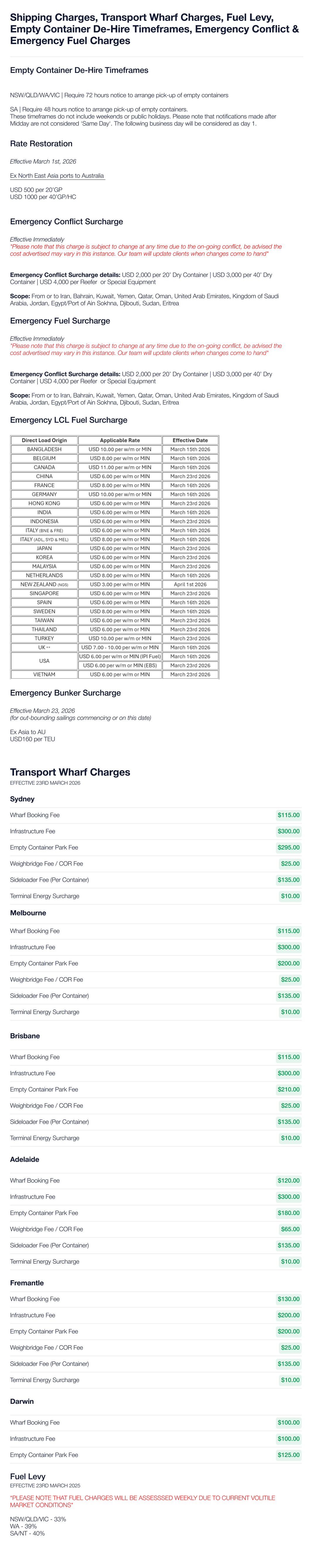Click the 'Direct Load Origin' table column header

pos(44,440)
